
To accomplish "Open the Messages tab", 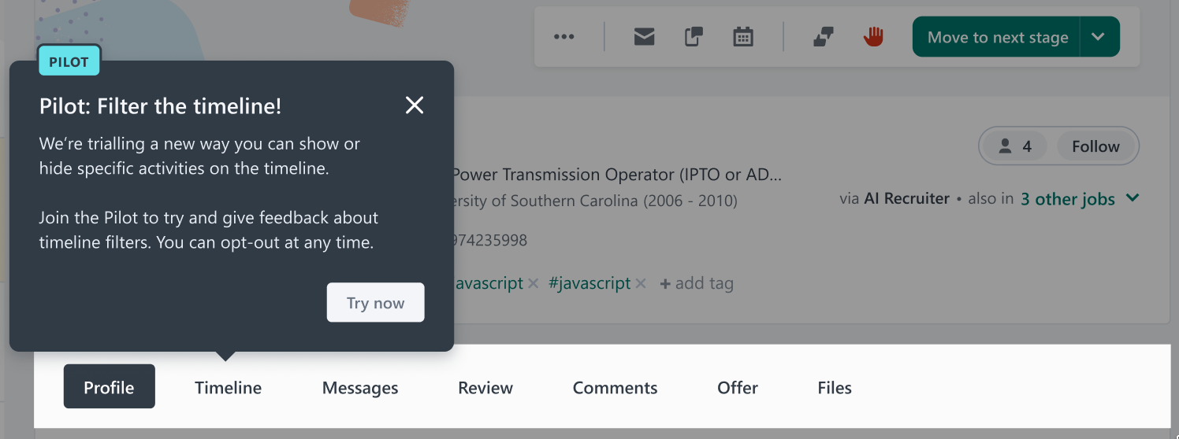I will (360, 387).
